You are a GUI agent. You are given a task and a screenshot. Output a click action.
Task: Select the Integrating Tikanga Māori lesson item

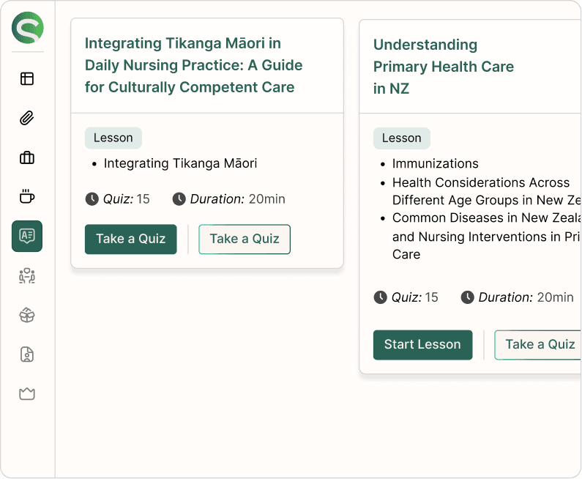pyautogui.click(x=180, y=163)
